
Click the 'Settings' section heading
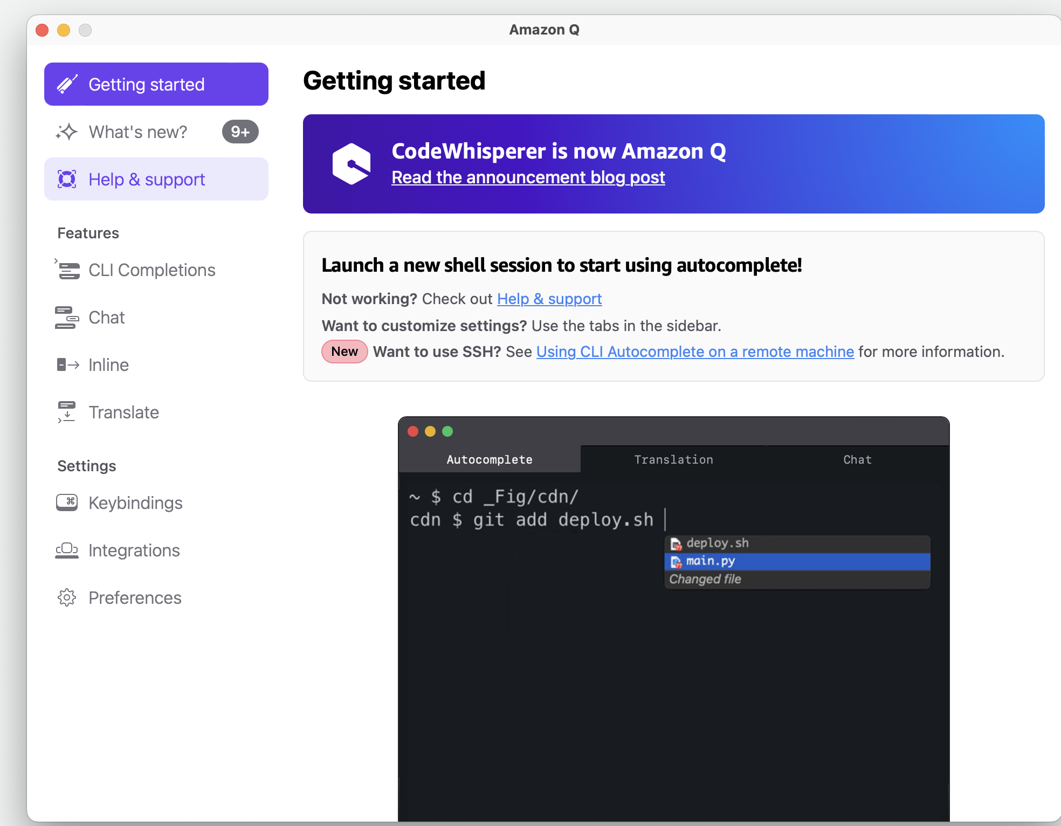click(x=87, y=466)
